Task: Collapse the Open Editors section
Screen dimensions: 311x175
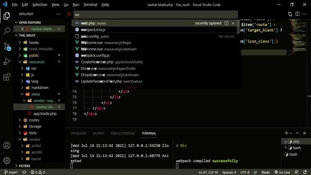Action: tap(16, 23)
